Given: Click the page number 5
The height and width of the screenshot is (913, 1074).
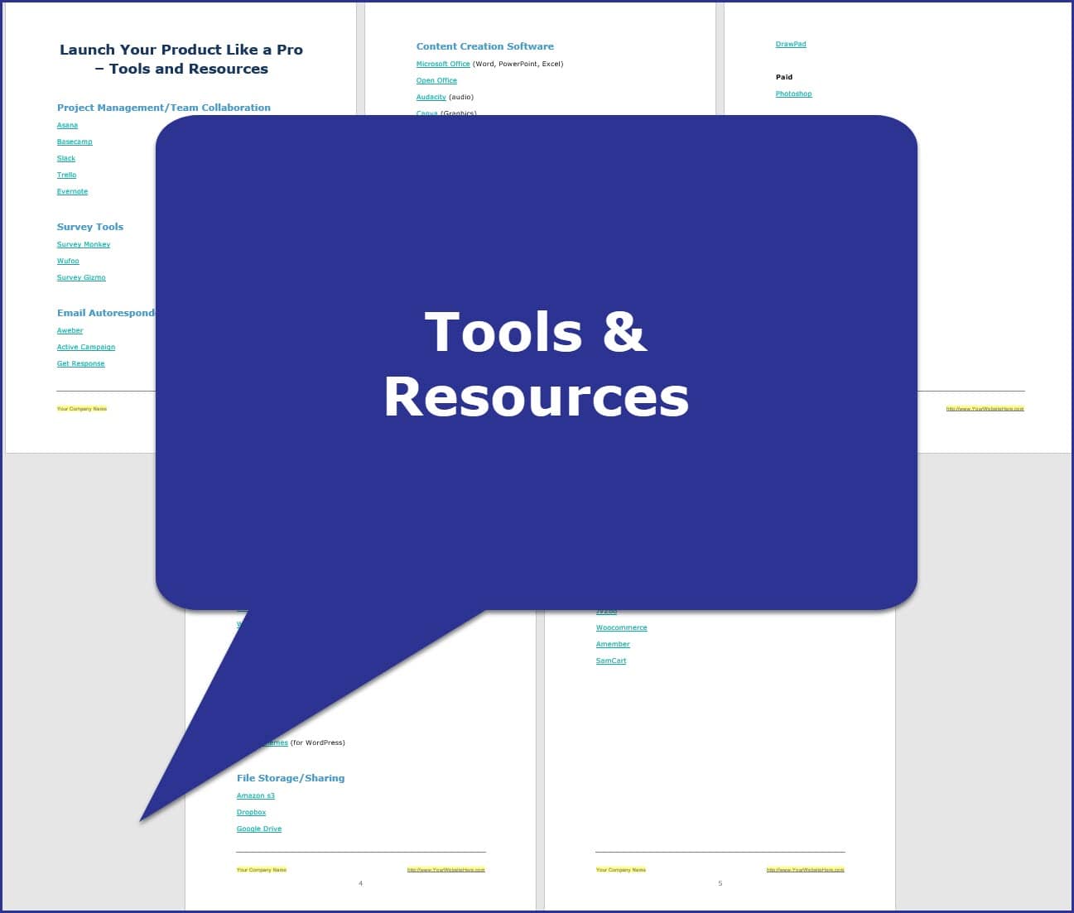Looking at the screenshot, I should tap(720, 883).
